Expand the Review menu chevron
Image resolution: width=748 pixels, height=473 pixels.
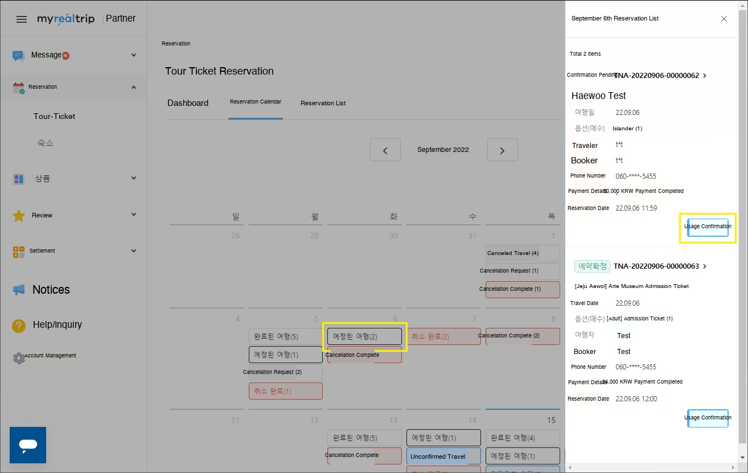(x=134, y=215)
